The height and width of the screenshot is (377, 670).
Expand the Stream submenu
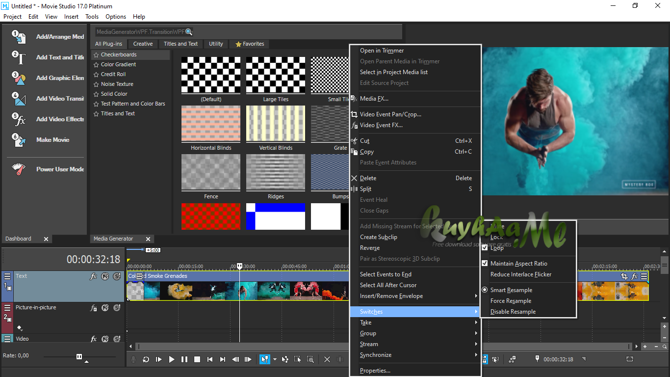pyautogui.click(x=415, y=344)
